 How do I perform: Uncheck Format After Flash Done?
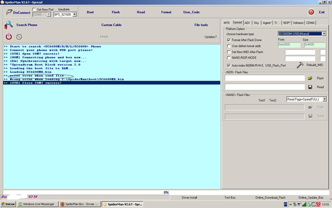(x=229, y=40)
